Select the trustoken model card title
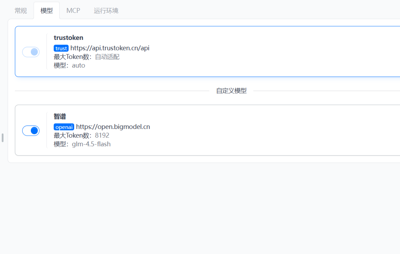 coord(69,38)
